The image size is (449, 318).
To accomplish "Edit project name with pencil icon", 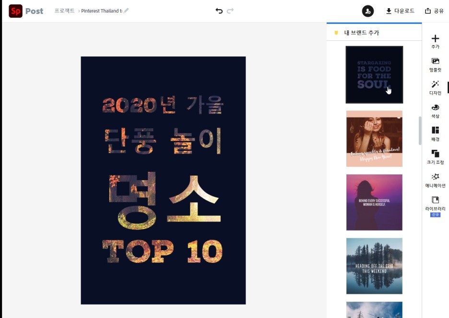I will [126, 11].
